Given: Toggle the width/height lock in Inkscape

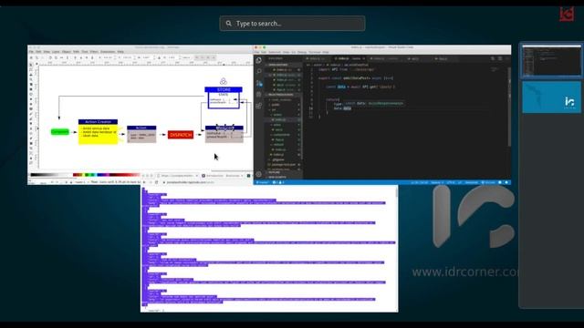Looking at the screenshot, I should click(159, 57).
